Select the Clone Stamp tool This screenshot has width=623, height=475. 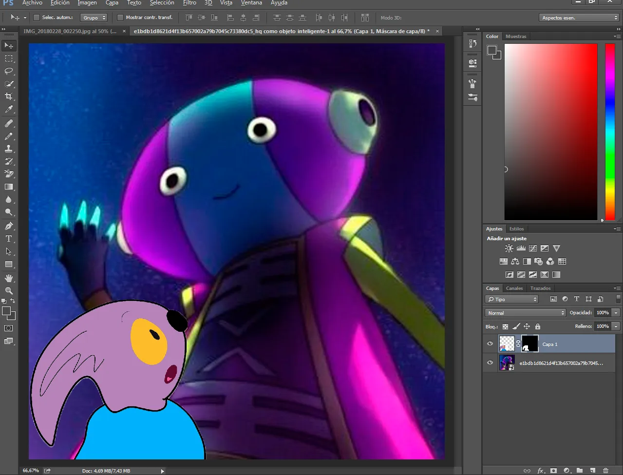pos(9,149)
